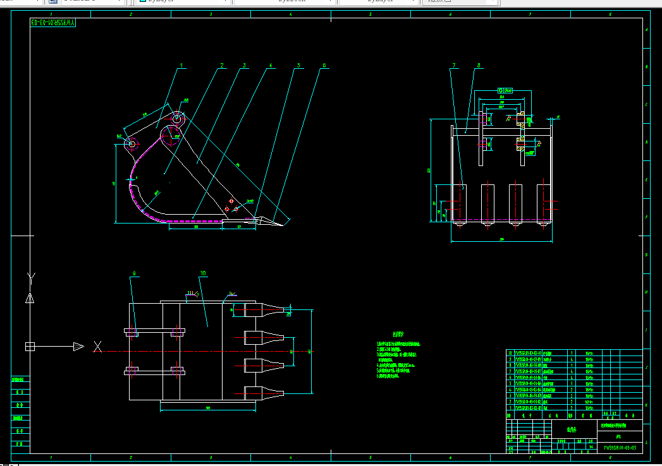Click item number 3 in parts list
This screenshot has width=662, height=466.
(x=510, y=395)
